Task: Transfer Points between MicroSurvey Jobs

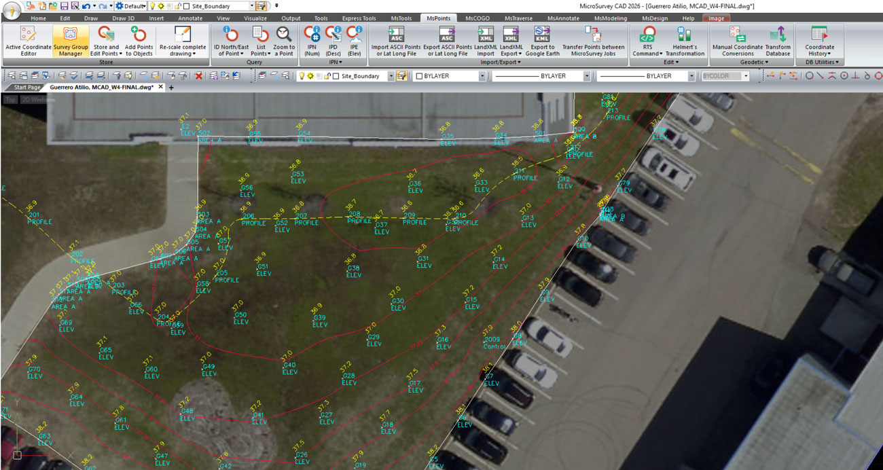Action: (593, 41)
